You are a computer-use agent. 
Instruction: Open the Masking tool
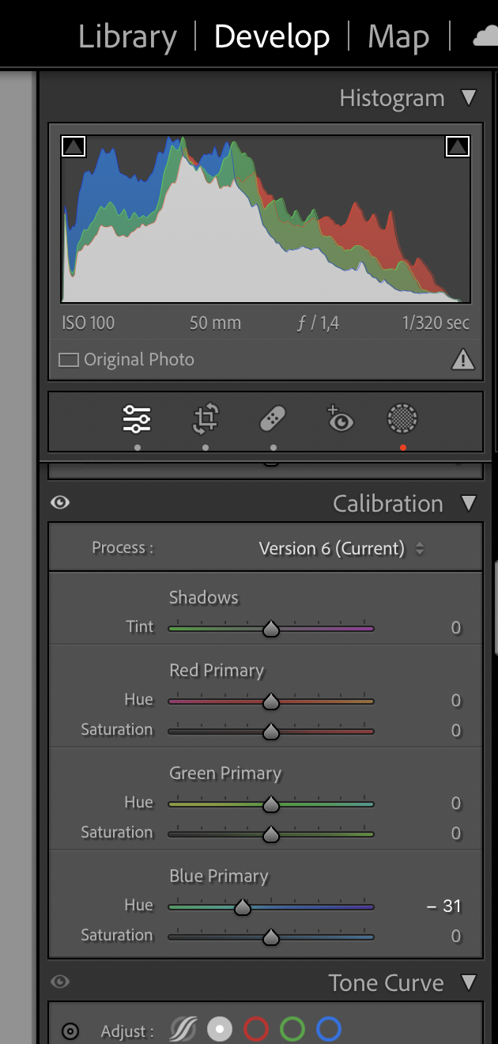(402, 419)
